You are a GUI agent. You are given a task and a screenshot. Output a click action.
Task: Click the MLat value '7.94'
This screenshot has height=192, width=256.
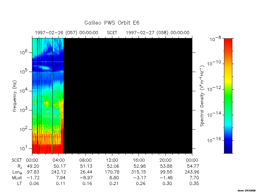click(x=60, y=178)
